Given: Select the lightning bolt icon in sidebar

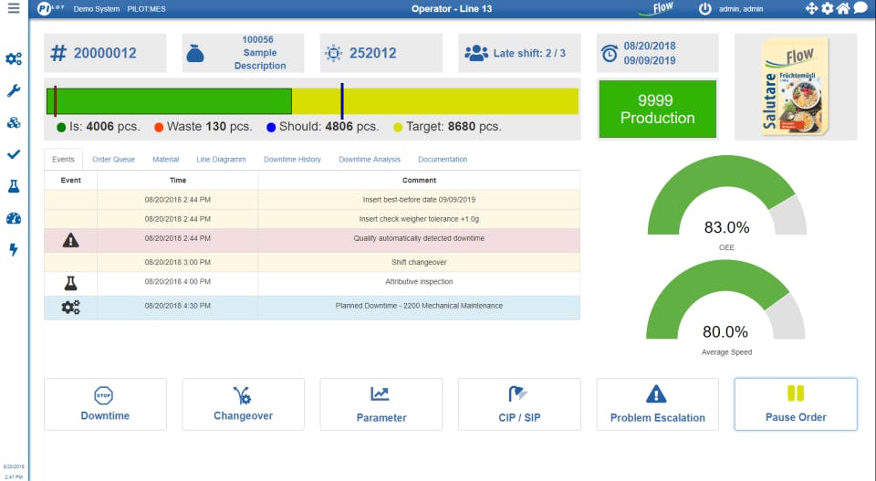Looking at the screenshot, I should (14, 250).
